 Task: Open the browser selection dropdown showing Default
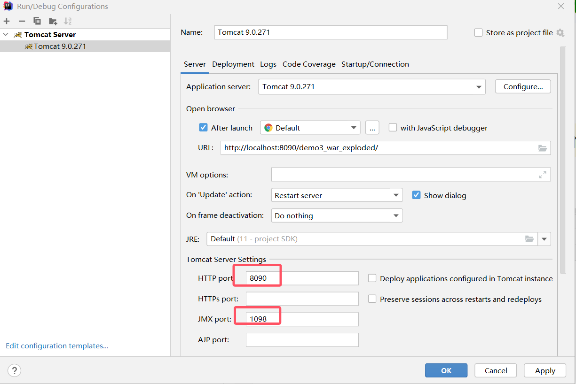(310, 128)
